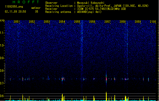Click the meteor count value 35

[x=37, y=12]
